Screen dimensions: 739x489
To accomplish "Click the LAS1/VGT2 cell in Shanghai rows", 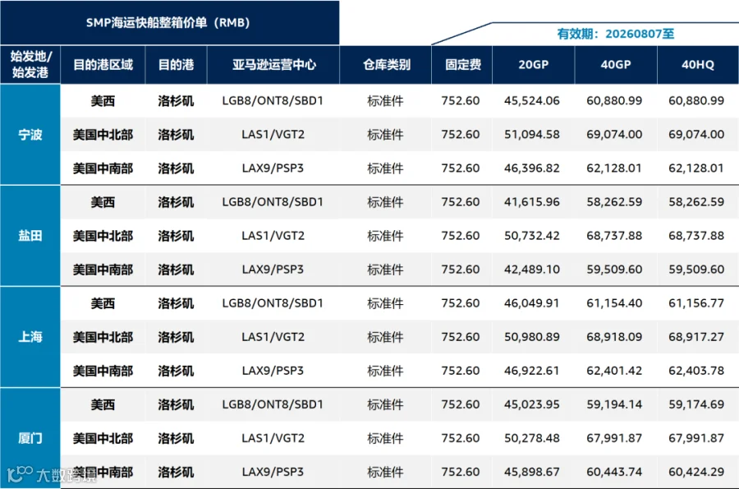I will (273, 337).
